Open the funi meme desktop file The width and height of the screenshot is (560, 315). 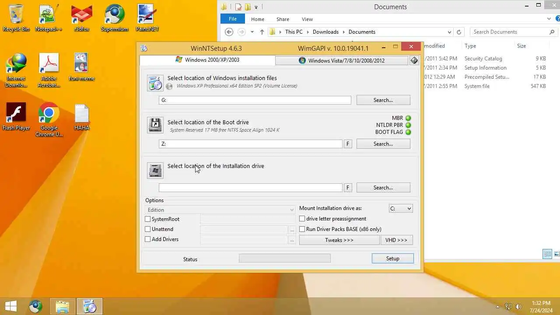click(x=82, y=67)
